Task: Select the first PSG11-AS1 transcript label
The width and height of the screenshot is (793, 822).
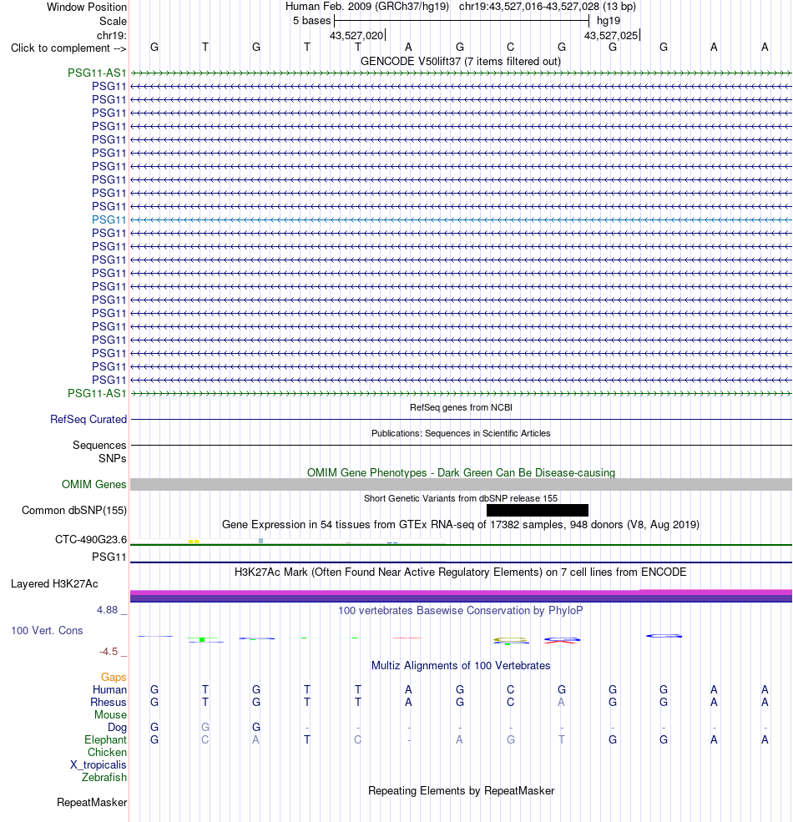Action: click(x=97, y=73)
